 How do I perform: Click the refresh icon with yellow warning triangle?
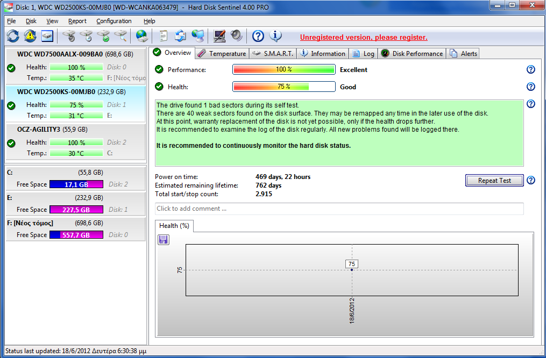point(30,36)
